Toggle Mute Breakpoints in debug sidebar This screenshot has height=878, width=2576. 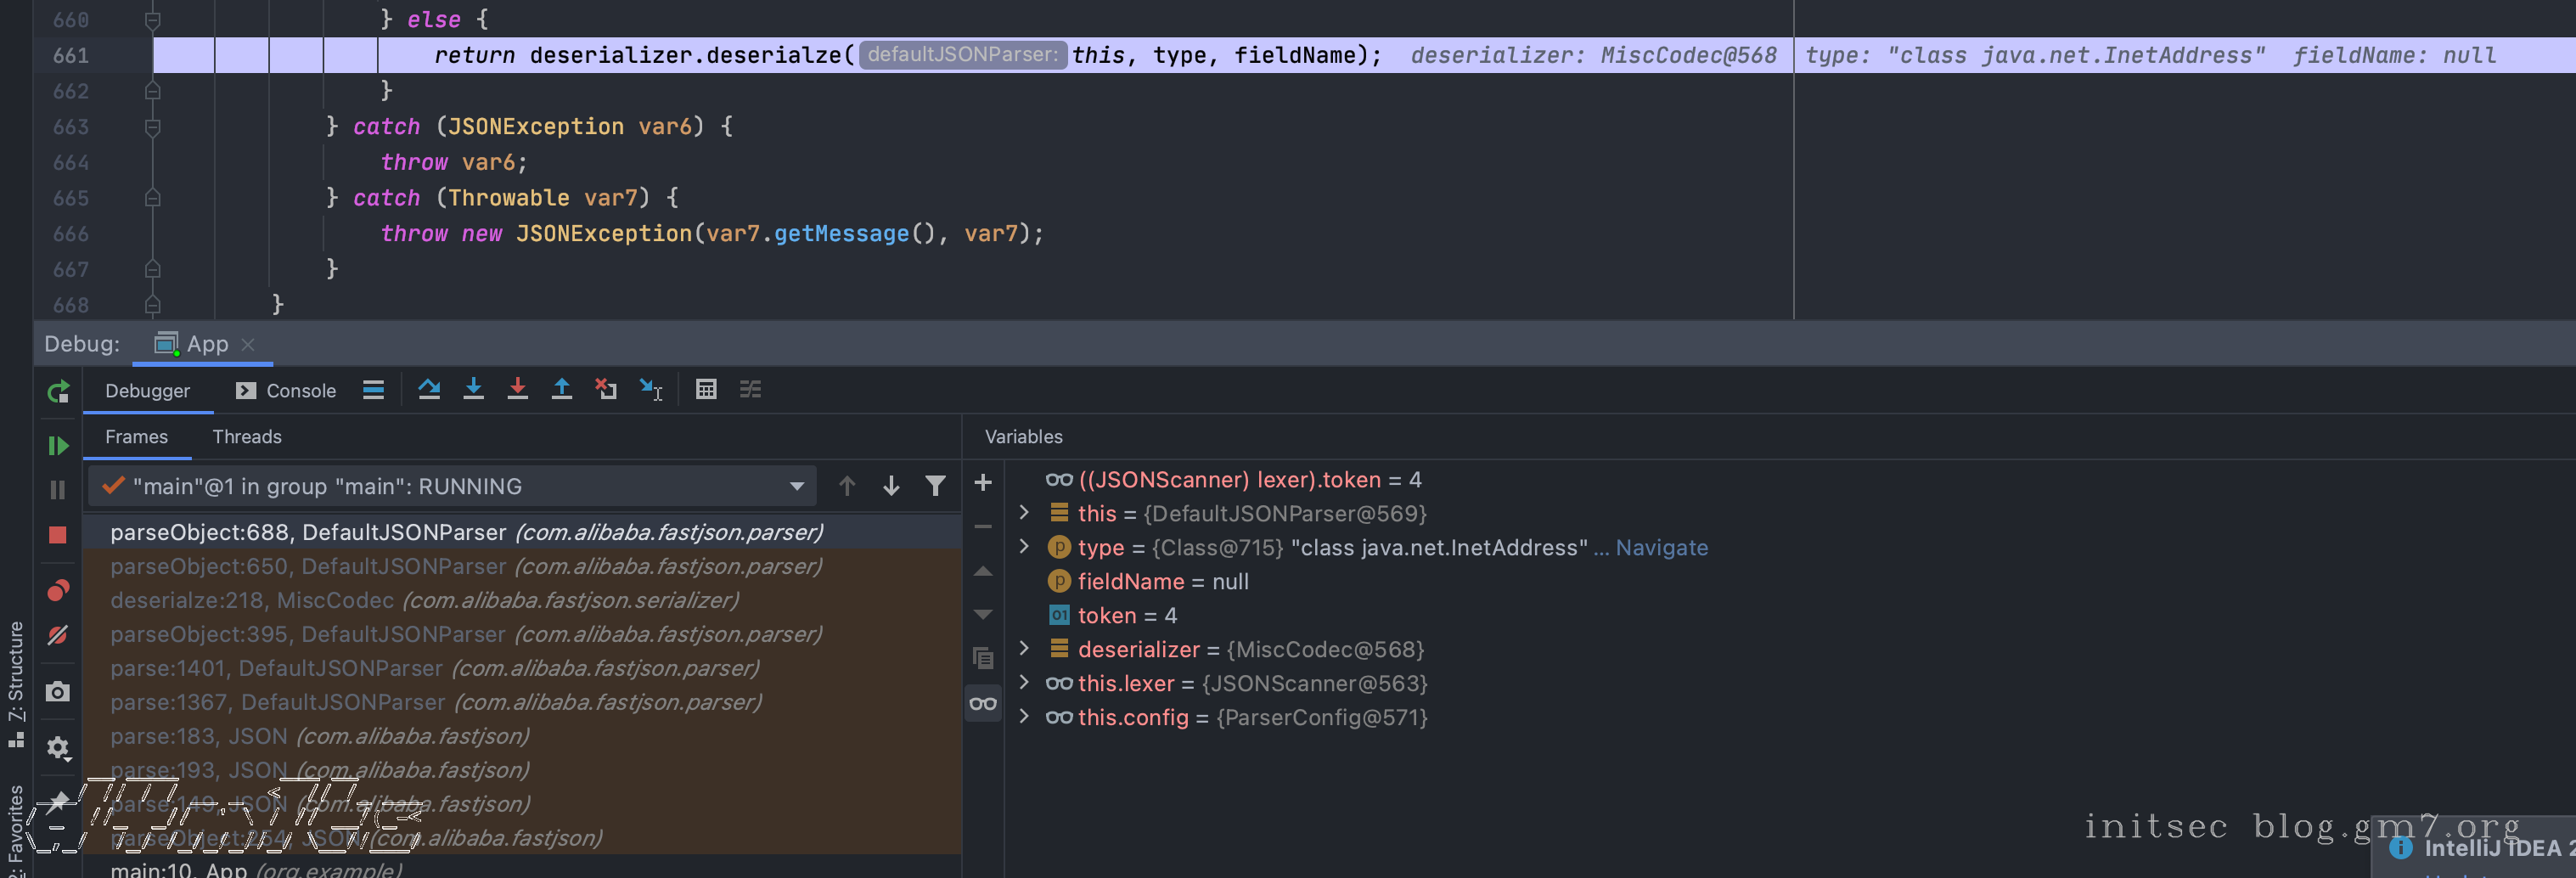(58, 636)
